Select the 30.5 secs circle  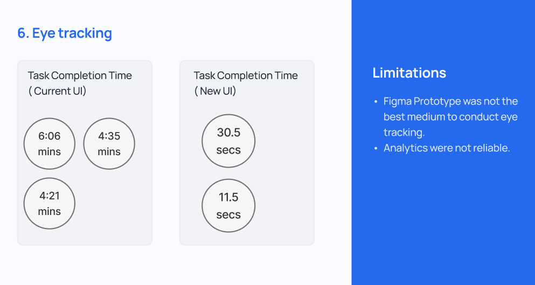pyautogui.click(x=228, y=141)
